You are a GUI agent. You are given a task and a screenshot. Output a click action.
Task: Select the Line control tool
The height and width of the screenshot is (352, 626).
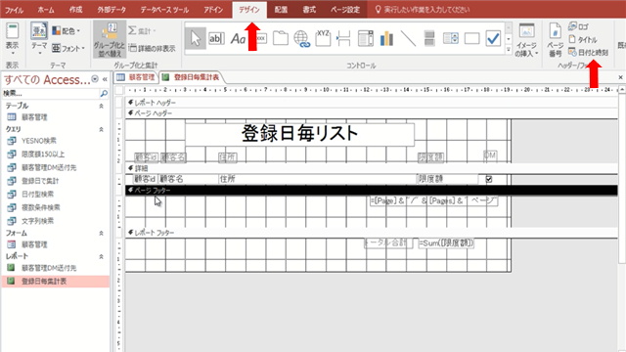pyautogui.click(x=408, y=39)
